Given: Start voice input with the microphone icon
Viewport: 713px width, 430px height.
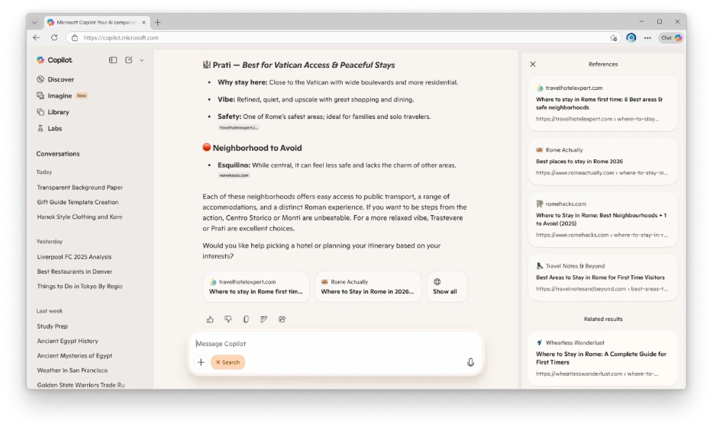Looking at the screenshot, I should (470, 362).
